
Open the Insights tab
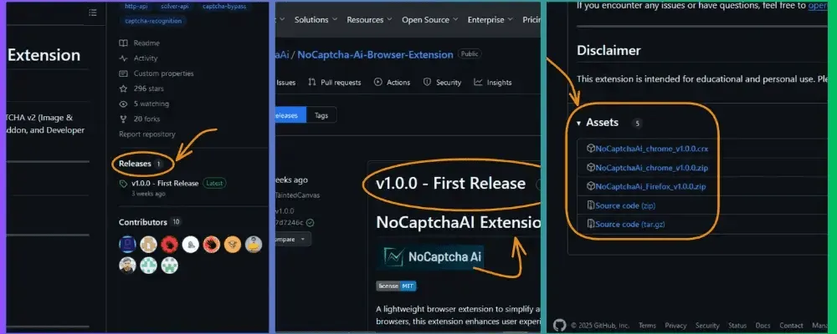[x=493, y=83]
